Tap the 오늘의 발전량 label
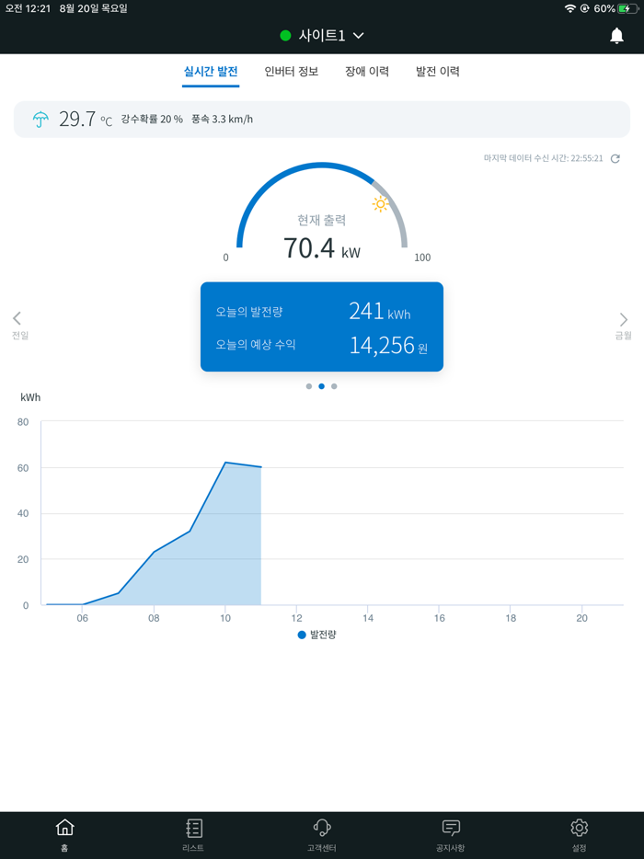The image size is (644, 859). tap(249, 313)
